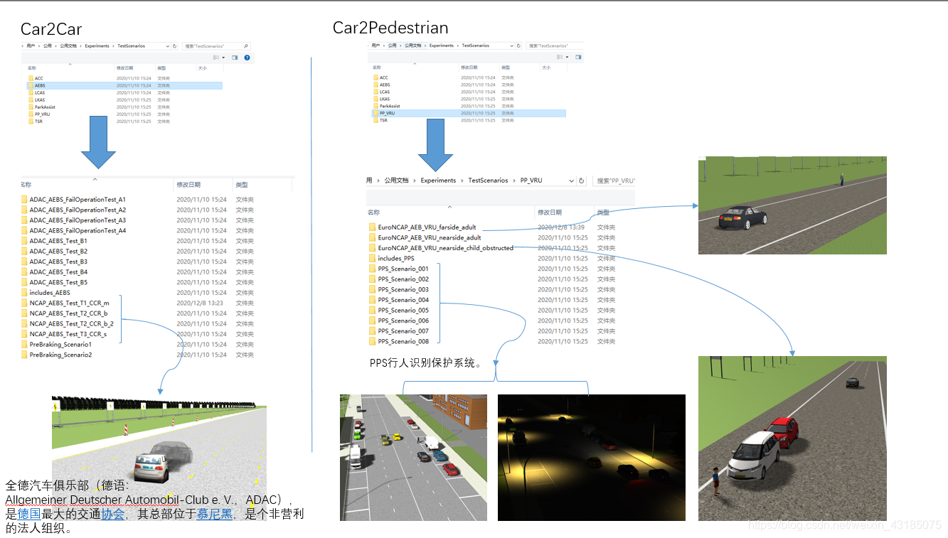Open address history dropdown in Car2Pedestrian TestScenarios explorer

click(511, 45)
